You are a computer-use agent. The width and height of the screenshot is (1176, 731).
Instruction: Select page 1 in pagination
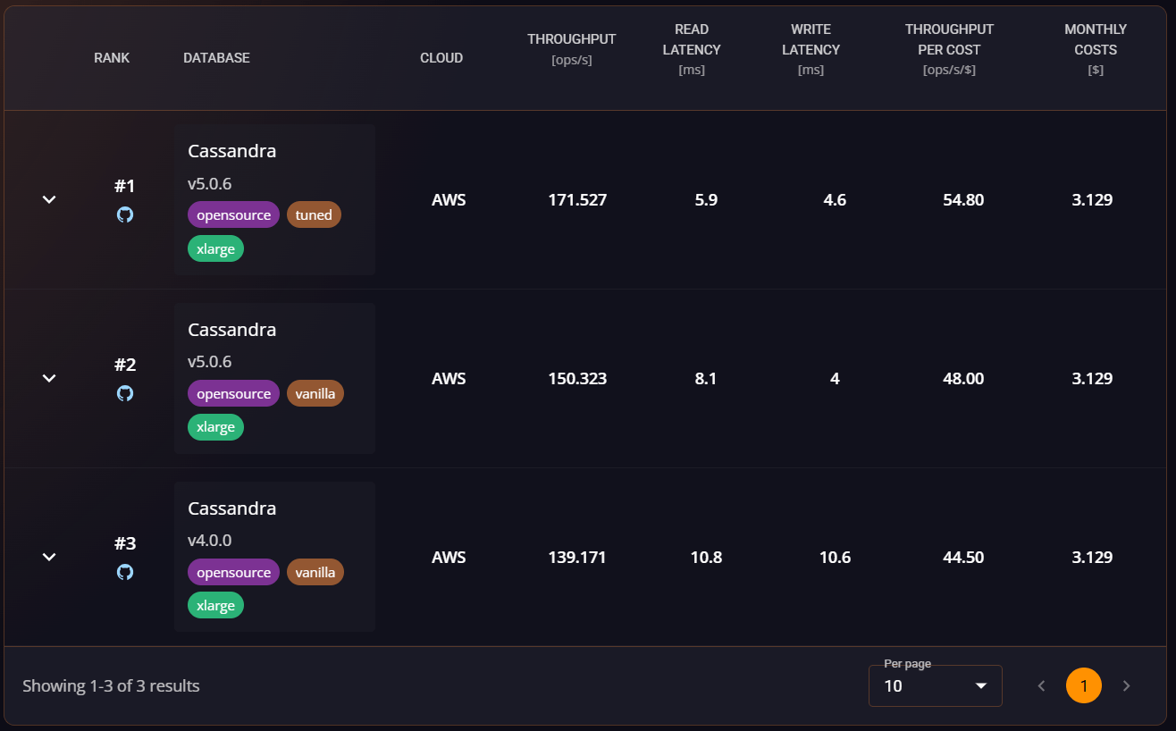click(x=1084, y=685)
